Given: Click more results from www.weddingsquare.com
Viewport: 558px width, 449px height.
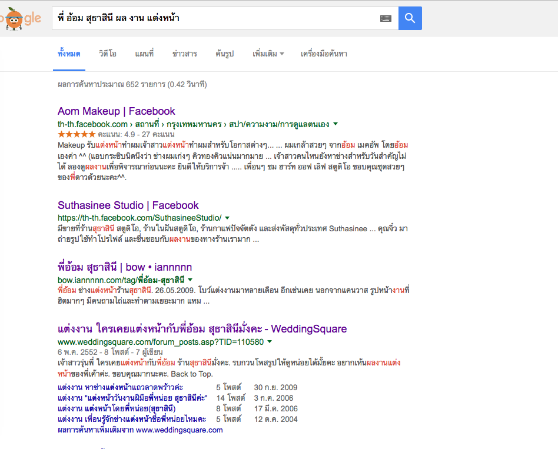Looking at the screenshot, I should coord(140,430).
